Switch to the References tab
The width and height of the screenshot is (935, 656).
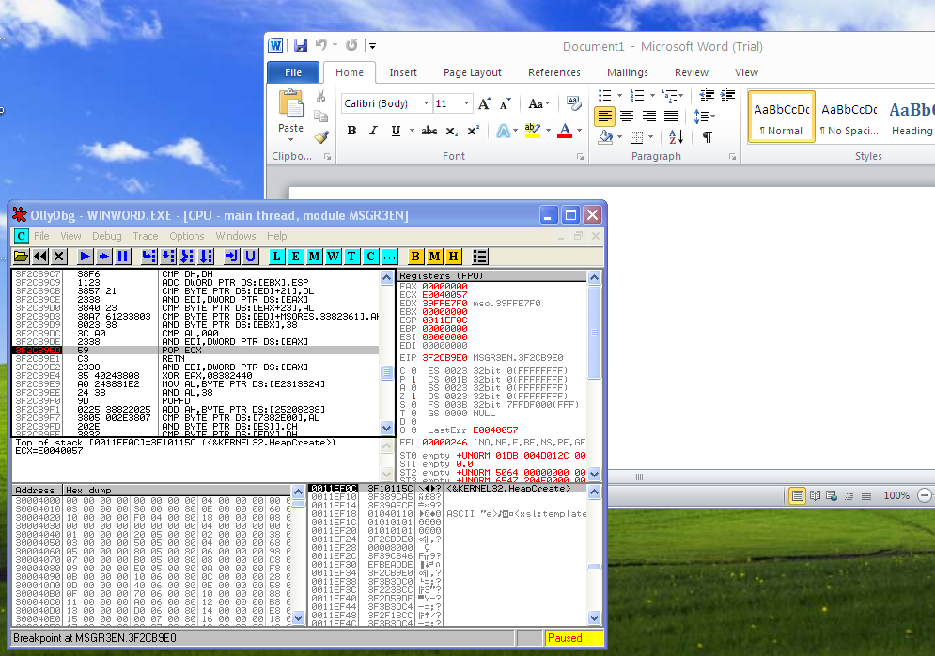coord(554,72)
